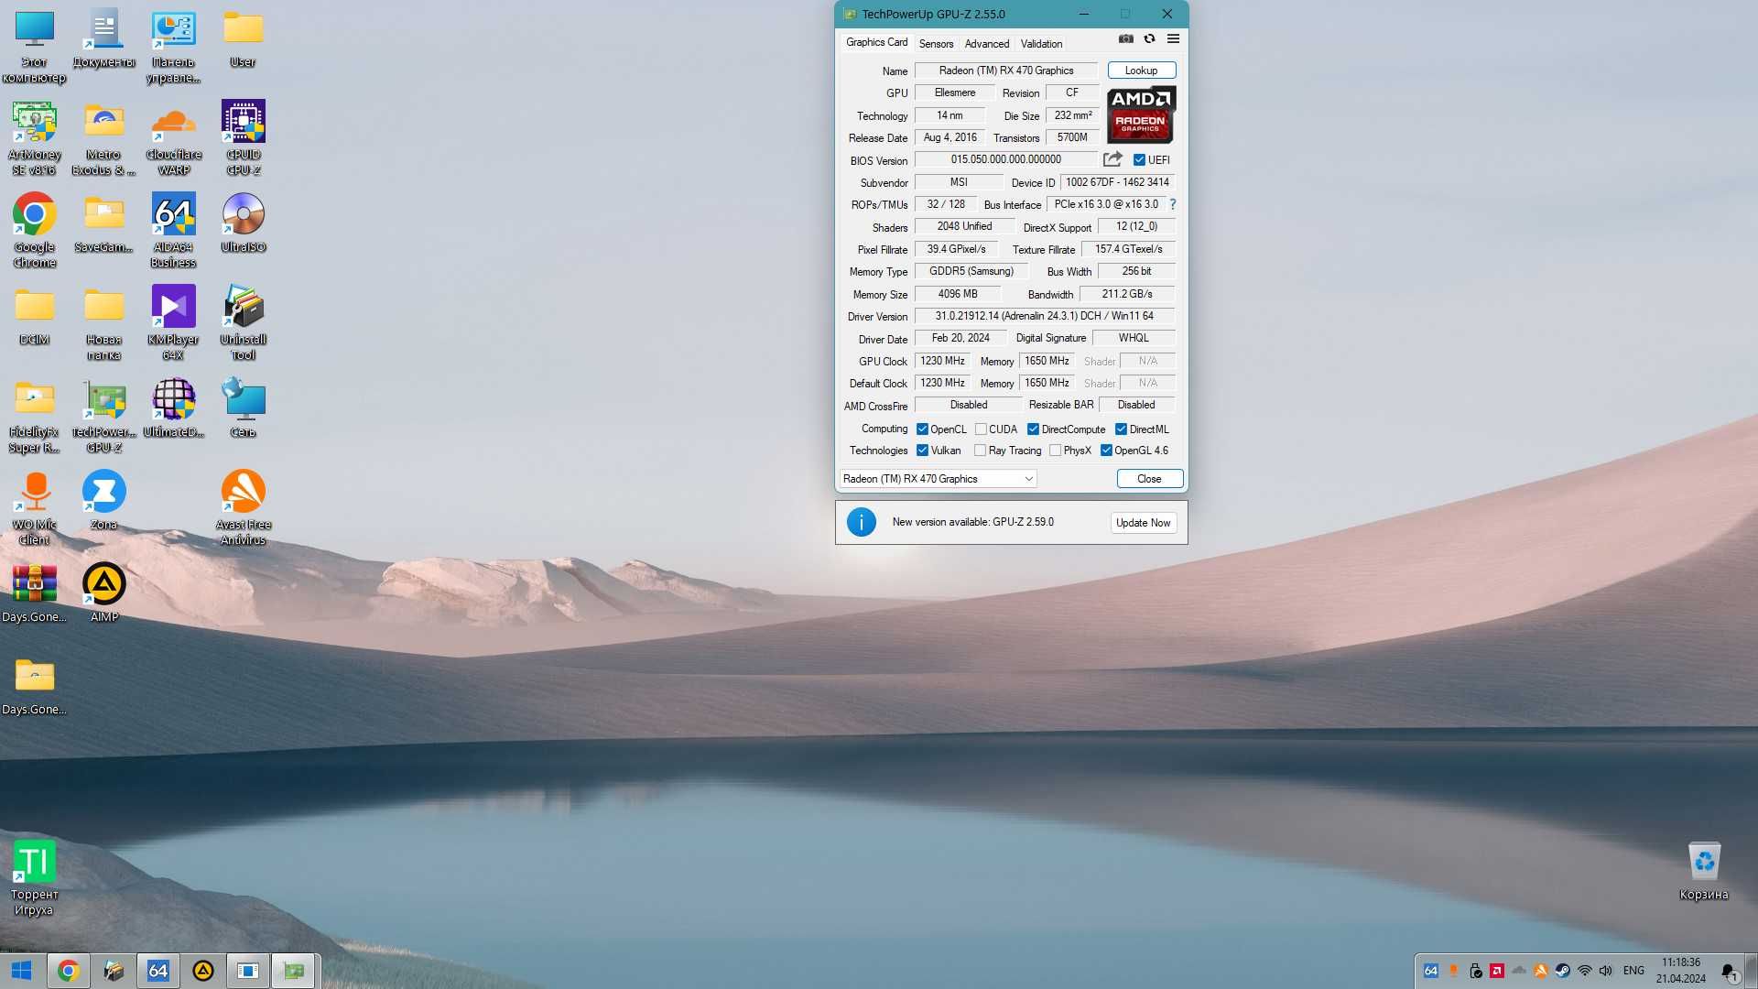Open the taskbar clock showing 11:18:36
Viewport: 1758px width, 989px height.
[x=1681, y=971]
